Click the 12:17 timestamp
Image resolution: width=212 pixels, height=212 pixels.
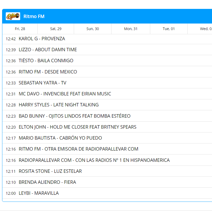[x=11, y=138]
